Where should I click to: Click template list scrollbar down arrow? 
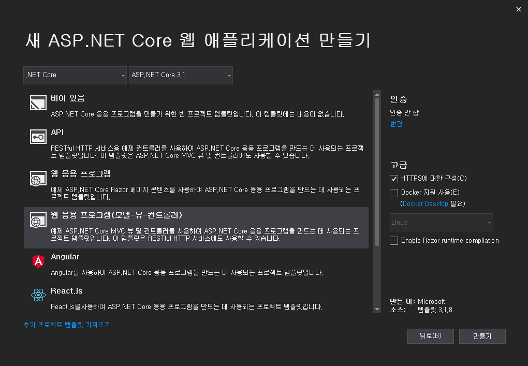point(377,309)
